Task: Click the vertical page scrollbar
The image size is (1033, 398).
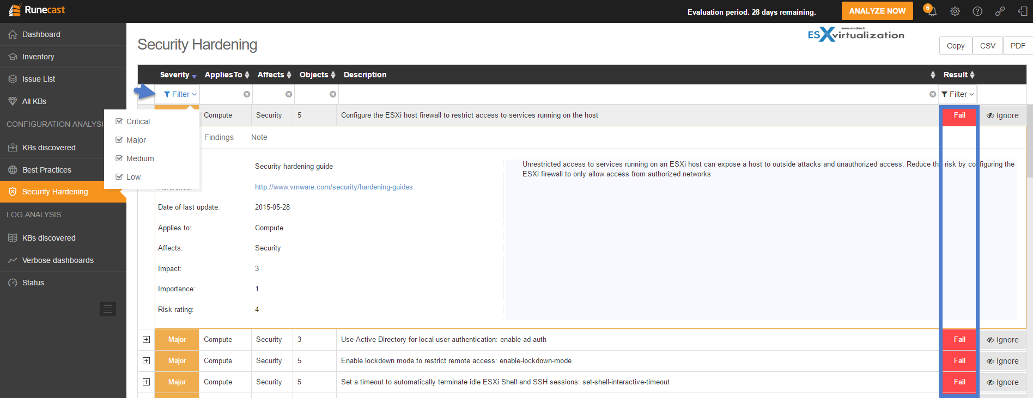Action: click(x=1029, y=140)
